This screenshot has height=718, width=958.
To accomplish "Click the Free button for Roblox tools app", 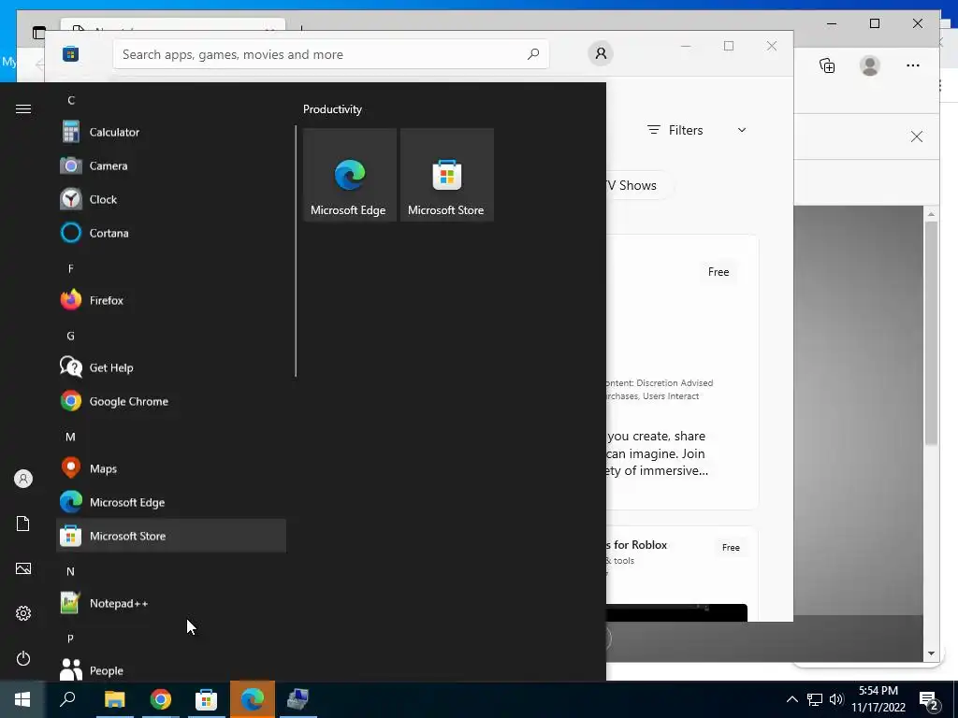I will point(731,547).
